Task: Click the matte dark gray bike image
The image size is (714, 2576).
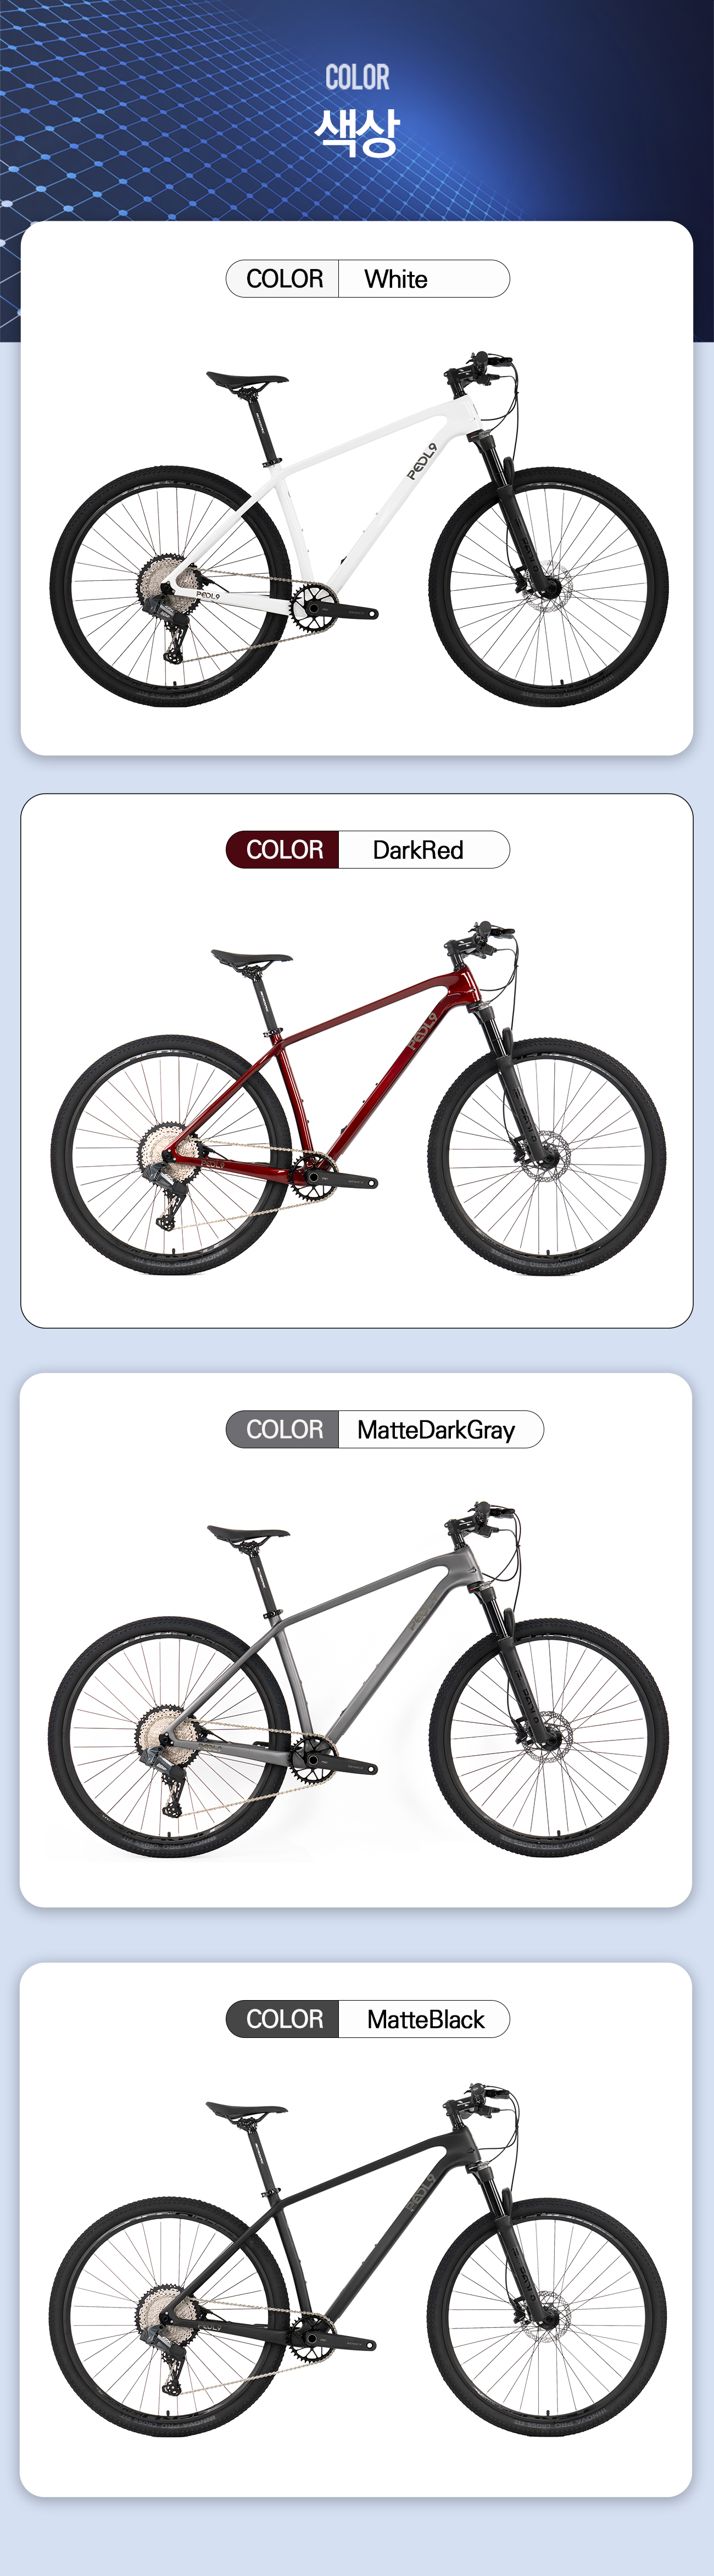Action: [x=359, y=1679]
